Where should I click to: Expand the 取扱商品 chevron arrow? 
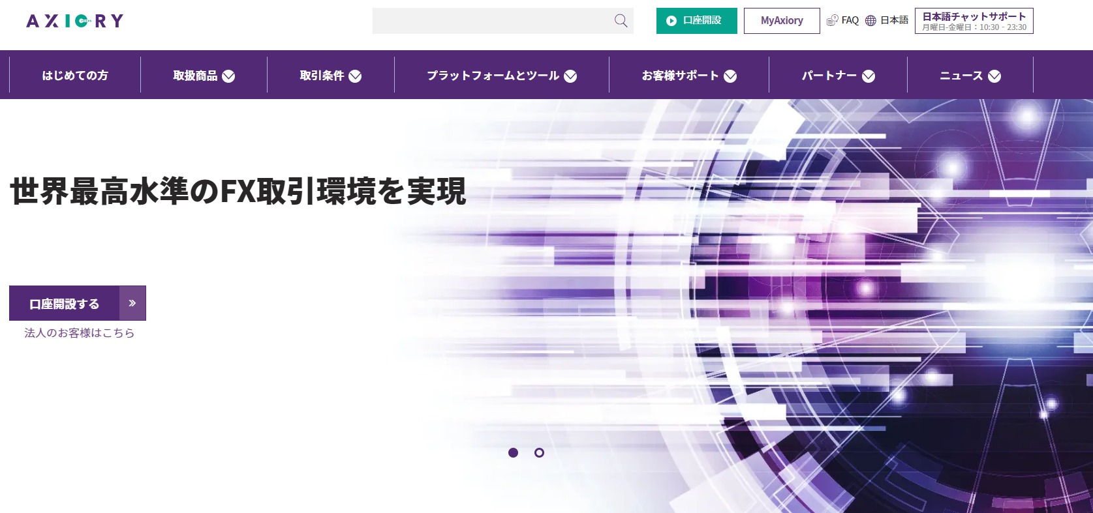[228, 76]
